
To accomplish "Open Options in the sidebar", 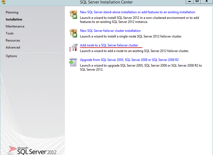I will (11, 56).
